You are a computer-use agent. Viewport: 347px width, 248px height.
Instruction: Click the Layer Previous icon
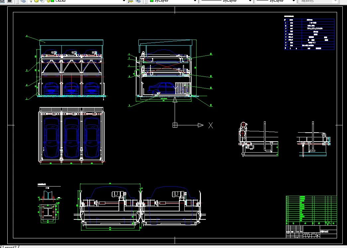coord(138,1)
